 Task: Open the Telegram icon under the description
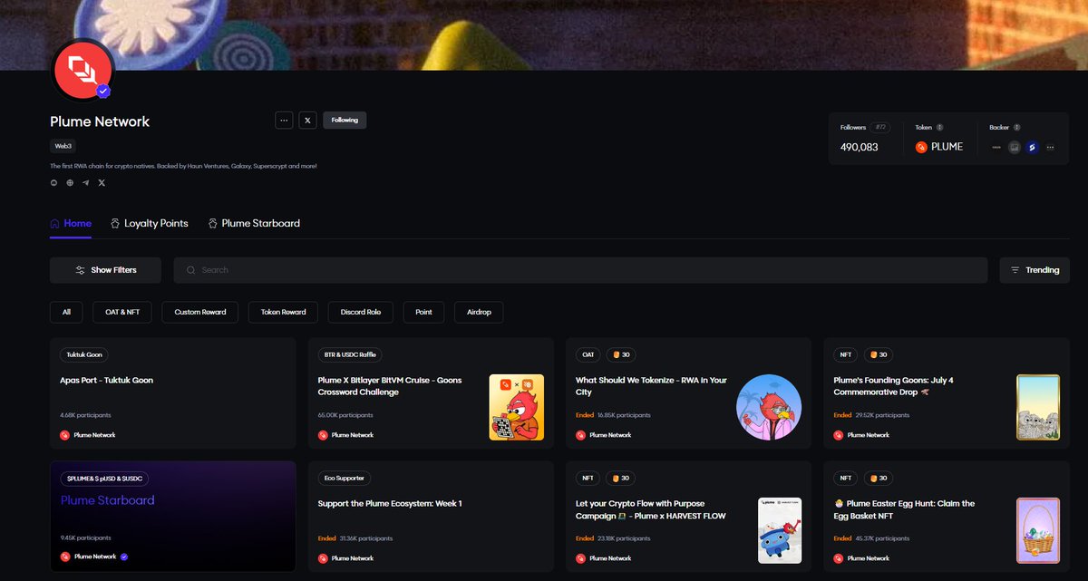click(x=85, y=183)
